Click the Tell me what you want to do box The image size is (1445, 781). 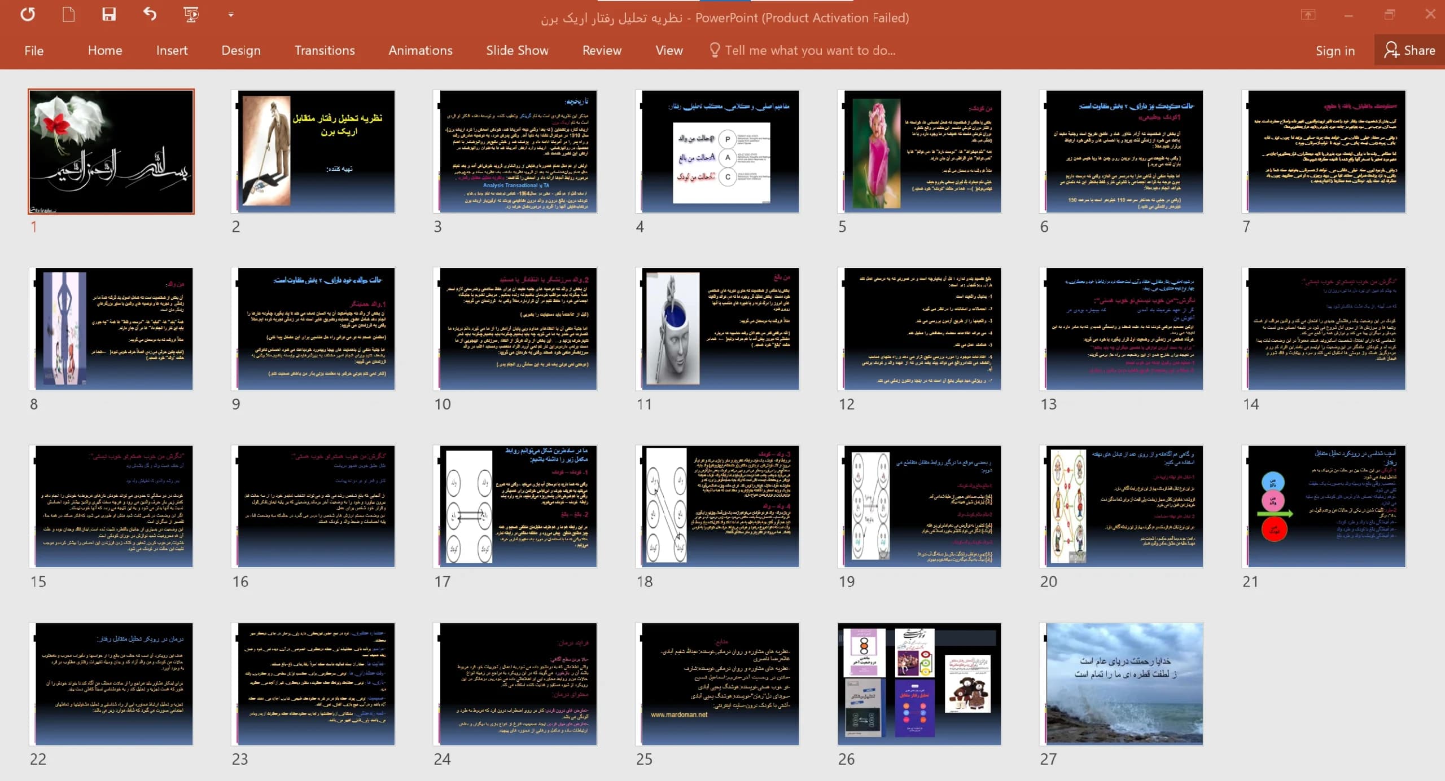[803, 50]
